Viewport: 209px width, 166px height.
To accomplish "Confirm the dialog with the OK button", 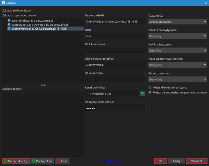I will tap(160, 161).
